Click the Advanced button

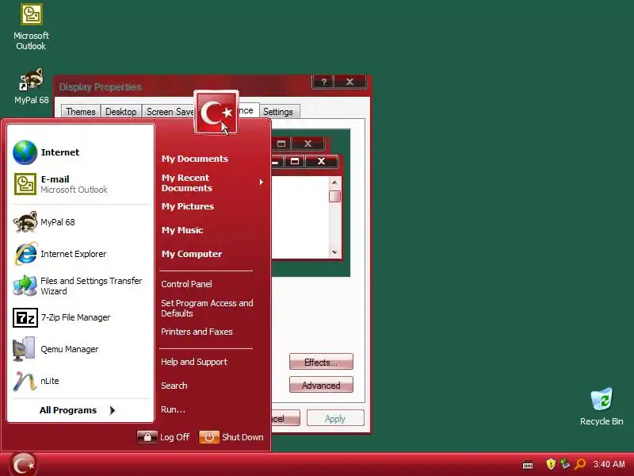click(321, 386)
